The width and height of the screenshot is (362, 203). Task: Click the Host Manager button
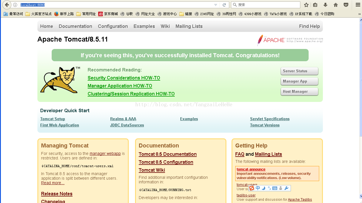tap(299, 92)
